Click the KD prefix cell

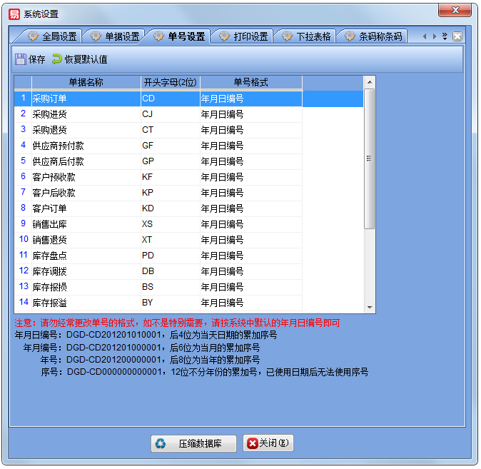171,208
